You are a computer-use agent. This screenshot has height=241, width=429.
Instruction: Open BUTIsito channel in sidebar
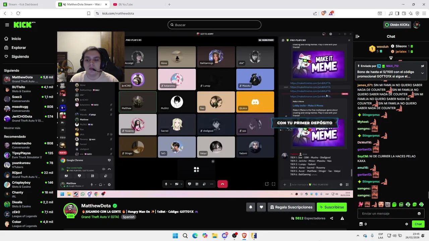click(28, 89)
